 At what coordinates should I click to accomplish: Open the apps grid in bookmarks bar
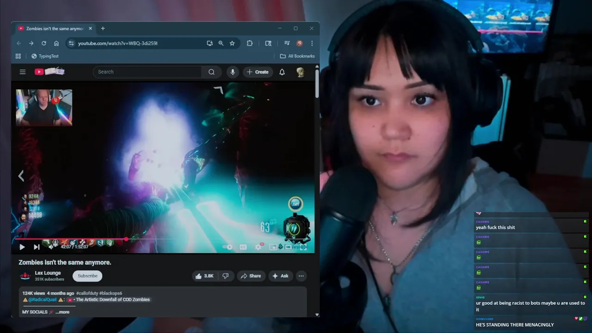pos(18,56)
